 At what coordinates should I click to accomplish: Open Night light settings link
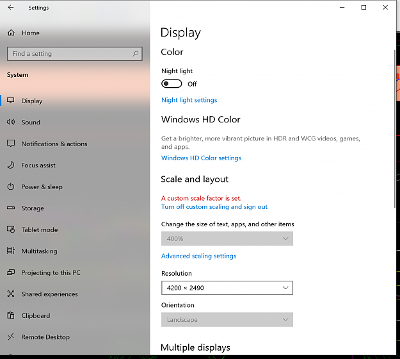tap(189, 100)
